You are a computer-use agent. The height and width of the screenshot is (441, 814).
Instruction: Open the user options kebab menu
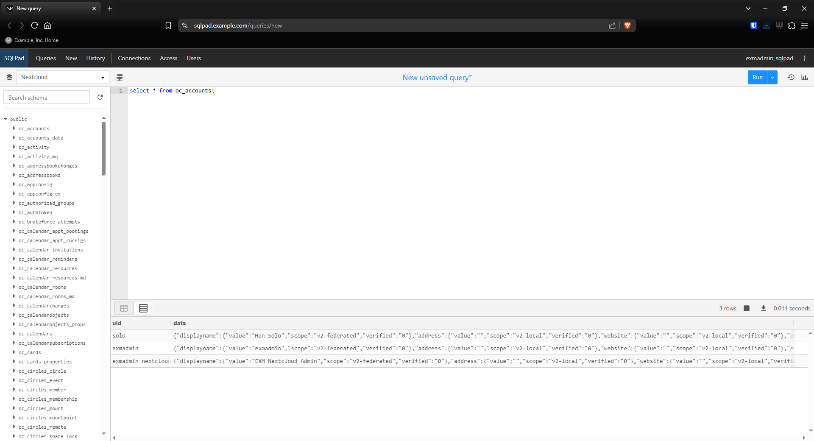click(804, 58)
